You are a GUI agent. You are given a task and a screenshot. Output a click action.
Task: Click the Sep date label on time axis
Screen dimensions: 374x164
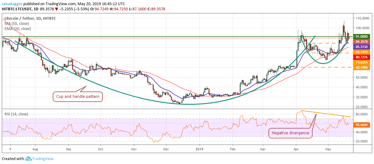point(68,149)
